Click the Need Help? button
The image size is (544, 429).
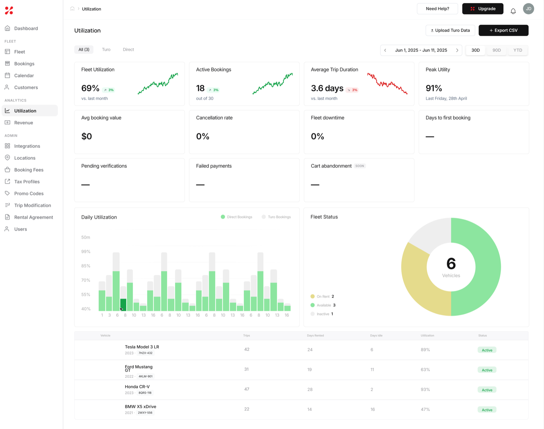coord(437,9)
